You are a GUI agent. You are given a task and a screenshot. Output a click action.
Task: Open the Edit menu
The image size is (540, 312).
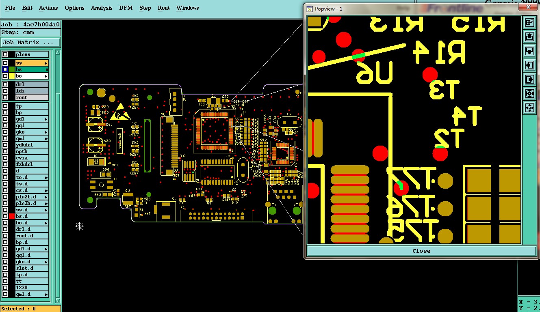pyautogui.click(x=27, y=8)
